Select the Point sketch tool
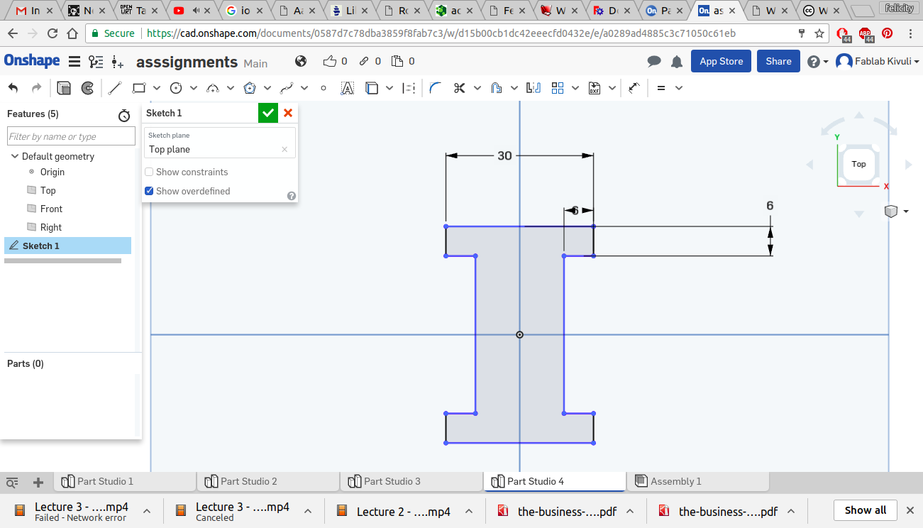The height and width of the screenshot is (528, 923). coord(324,88)
